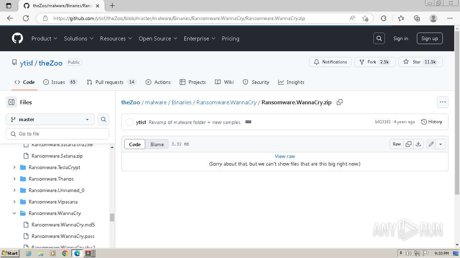Select Ransomware.WannaCry.md5 in file tree

point(63,225)
